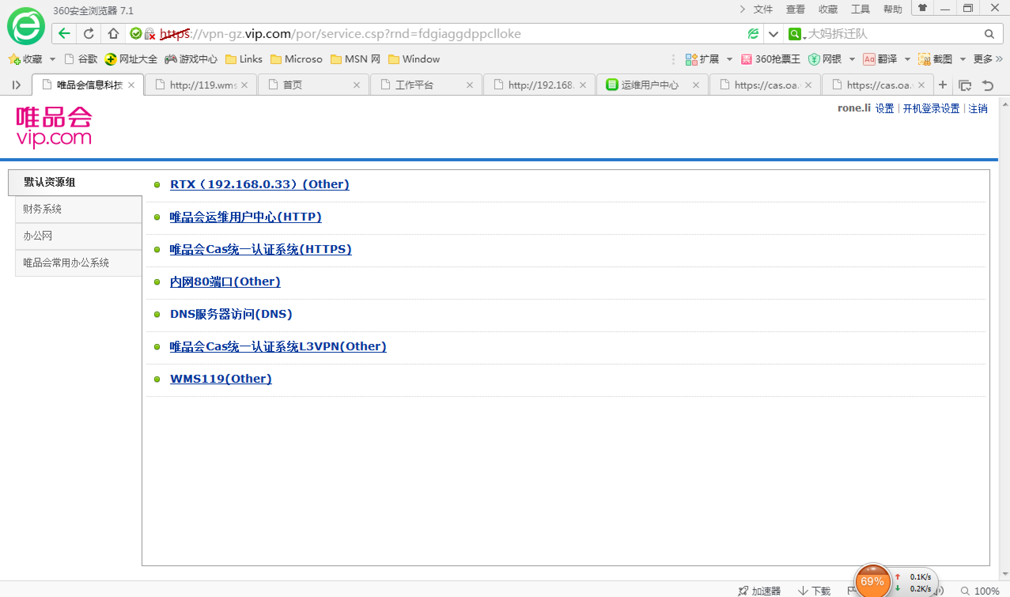1010x597 pixels.
Task: Click the 设置 settings link
Action: 885,108
